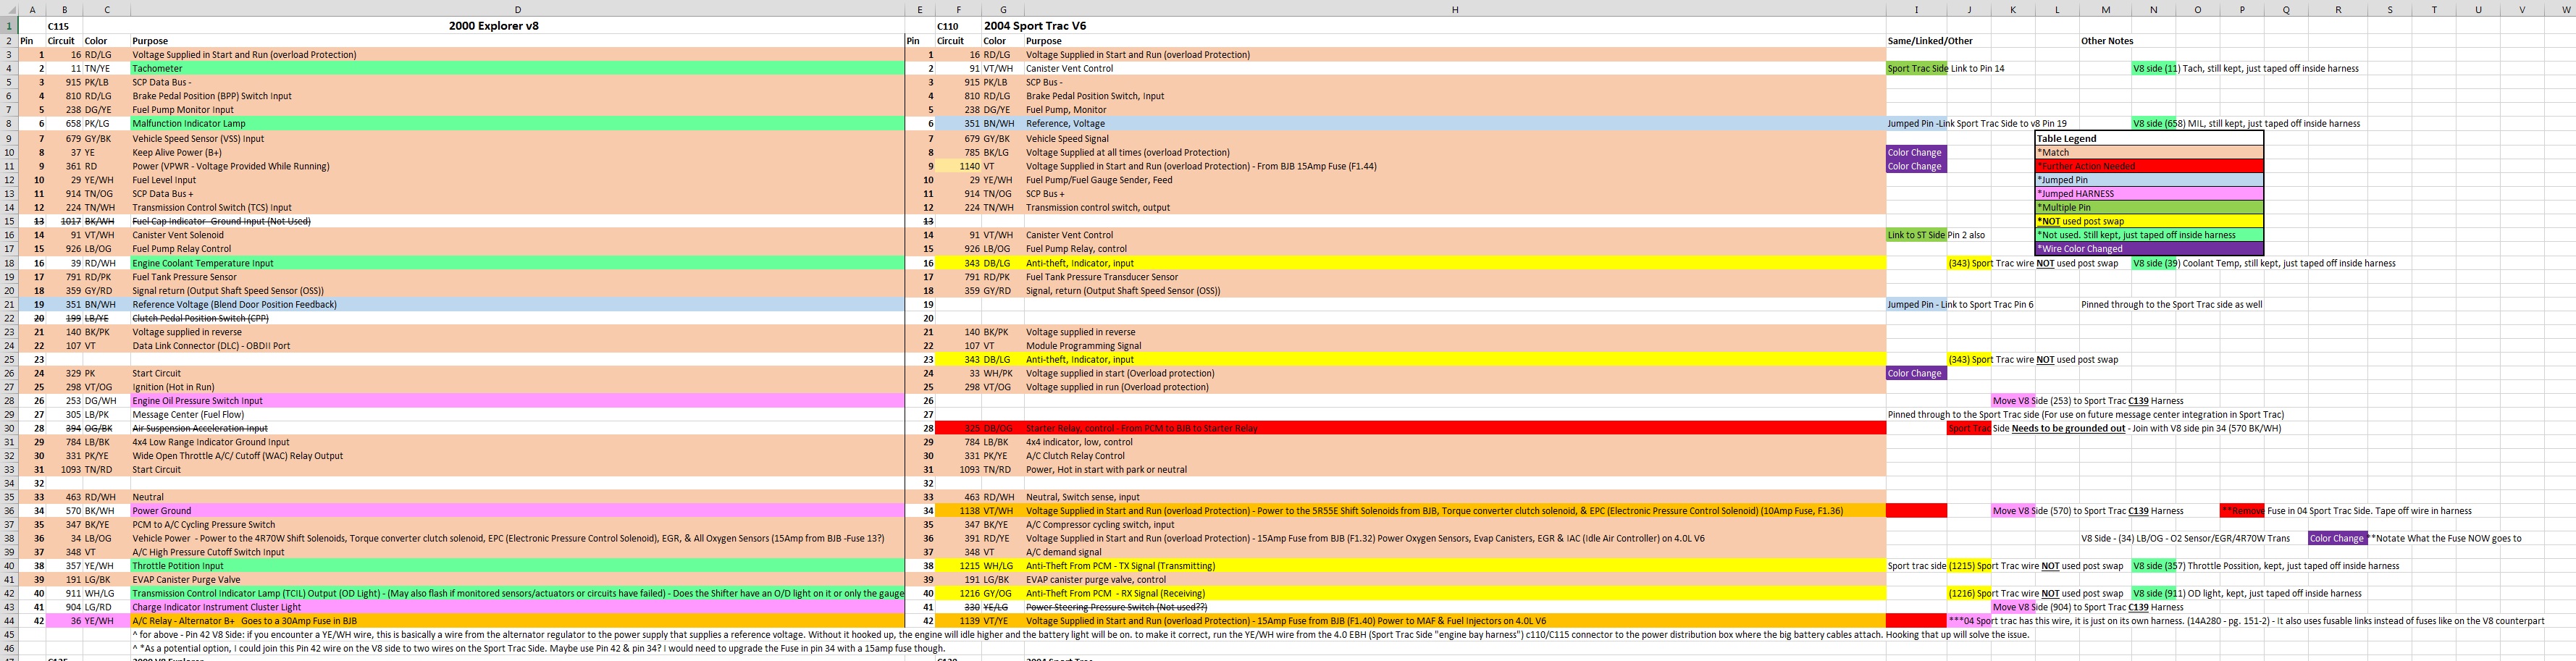Select column G header

(1003, 10)
